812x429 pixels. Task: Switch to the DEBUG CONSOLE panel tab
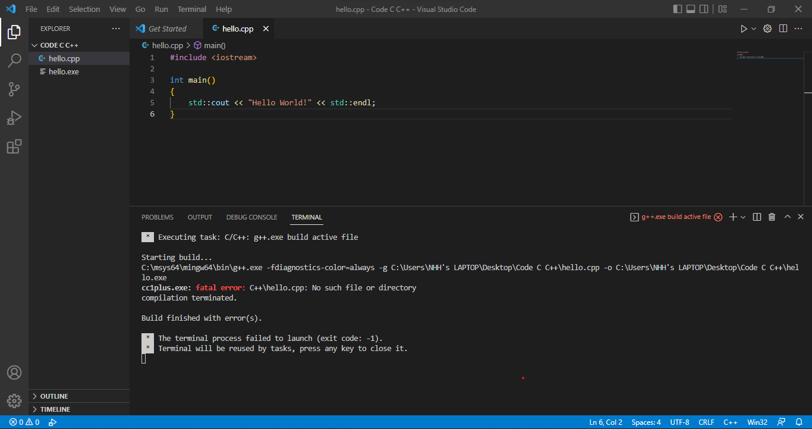point(252,217)
